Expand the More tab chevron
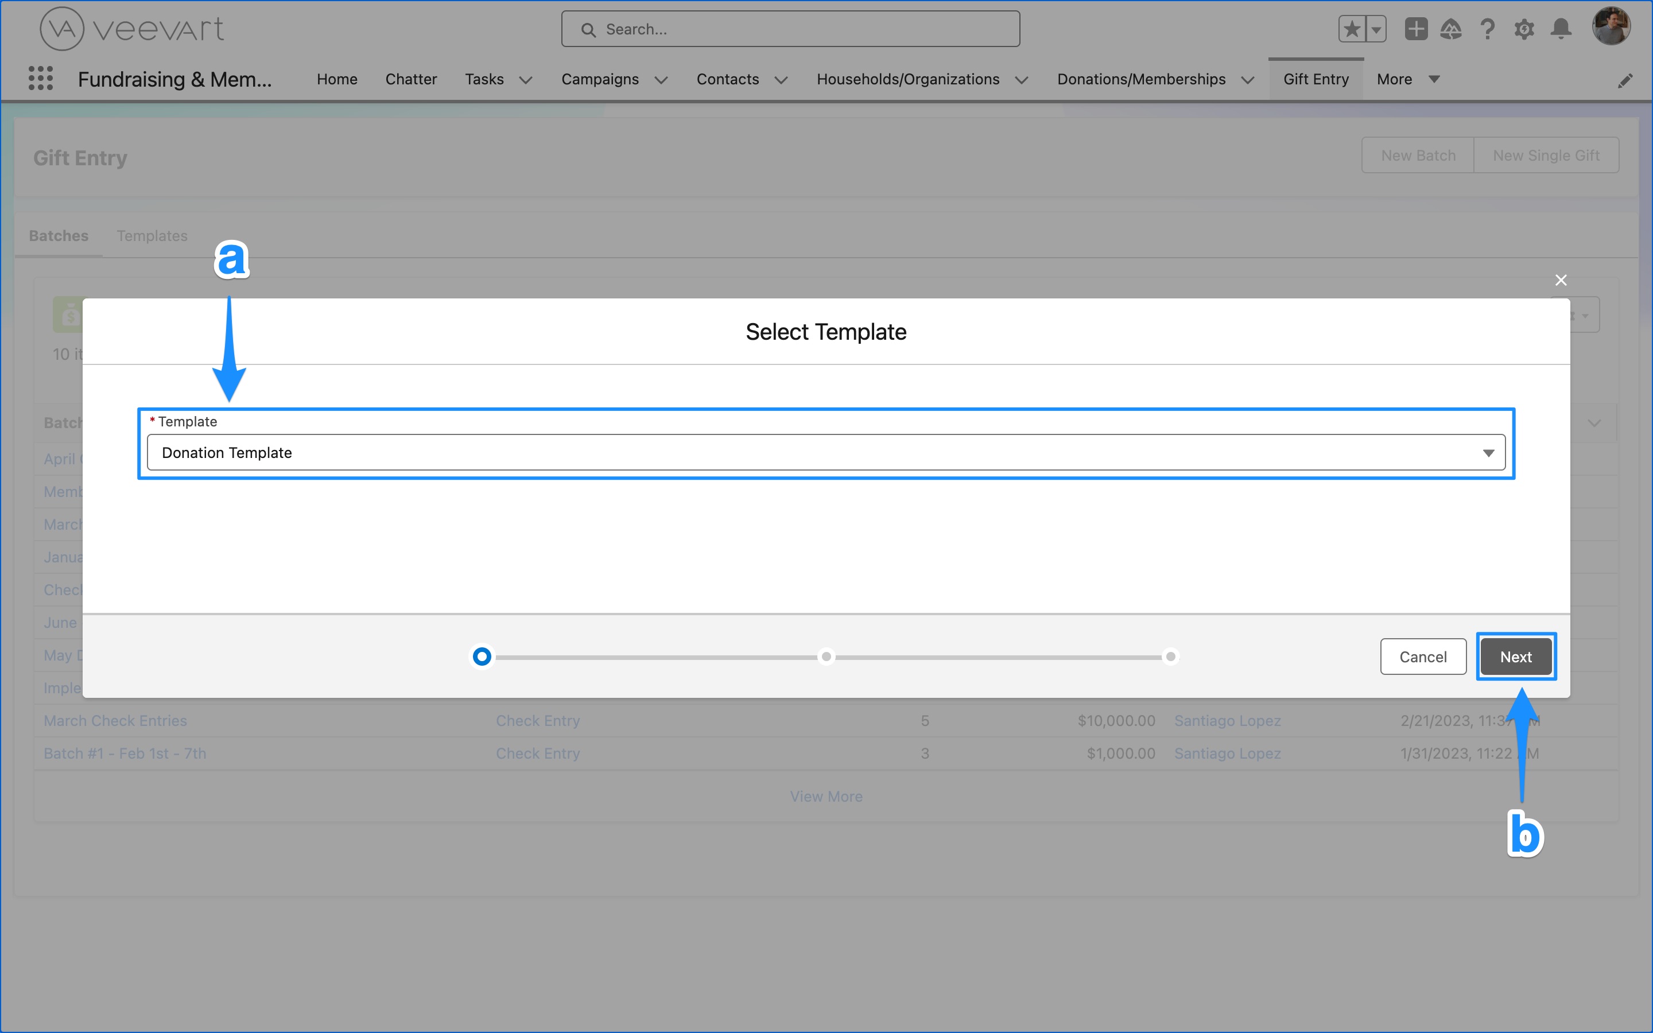This screenshot has height=1033, width=1653. [1434, 79]
